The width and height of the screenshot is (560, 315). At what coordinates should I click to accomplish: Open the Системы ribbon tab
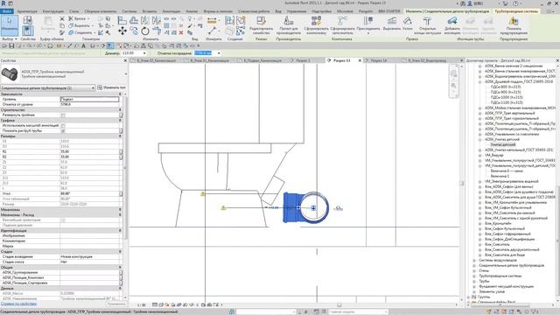pos(129,11)
